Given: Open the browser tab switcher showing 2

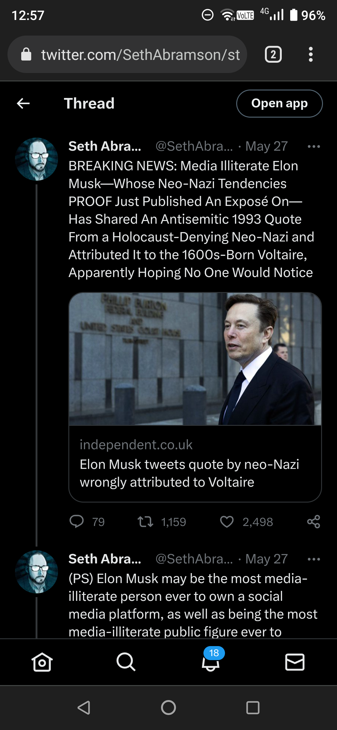Looking at the screenshot, I should [273, 55].
